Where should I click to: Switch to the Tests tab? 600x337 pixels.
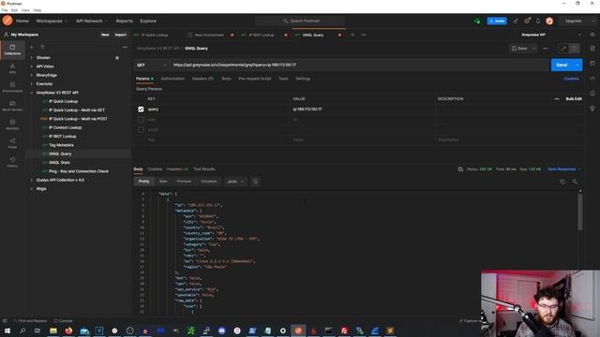pyautogui.click(x=283, y=79)
